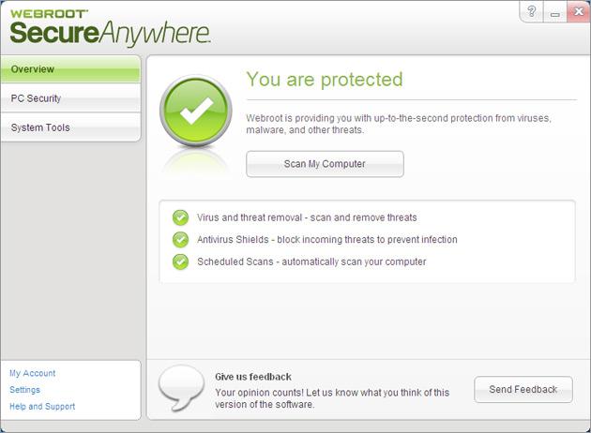This screenshot has height=433, width=591.
Task: Open the Settings link
Action: pos(25,390)
